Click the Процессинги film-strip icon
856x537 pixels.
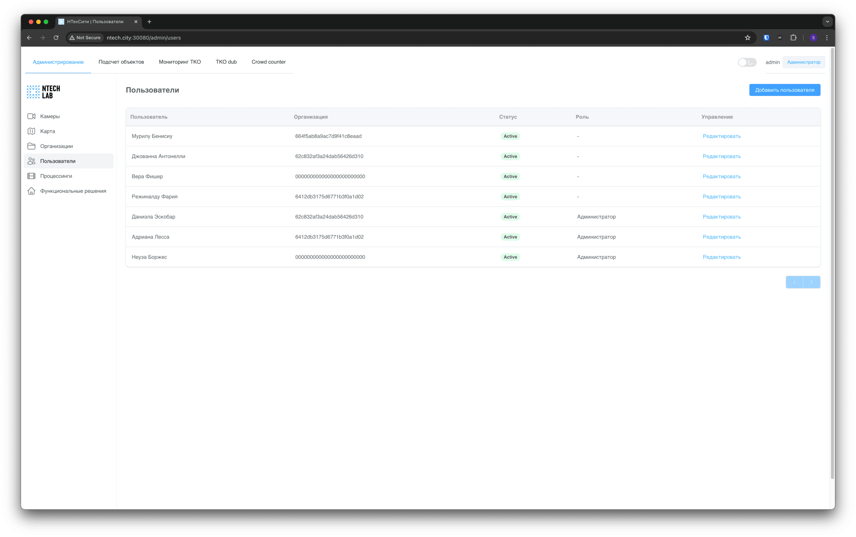pyautogui.click(x=31, y=176)
